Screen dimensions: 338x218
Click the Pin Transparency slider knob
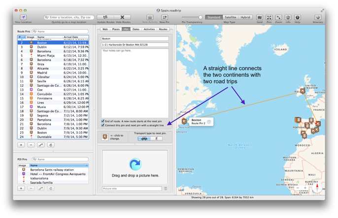[x=201, y=17]
